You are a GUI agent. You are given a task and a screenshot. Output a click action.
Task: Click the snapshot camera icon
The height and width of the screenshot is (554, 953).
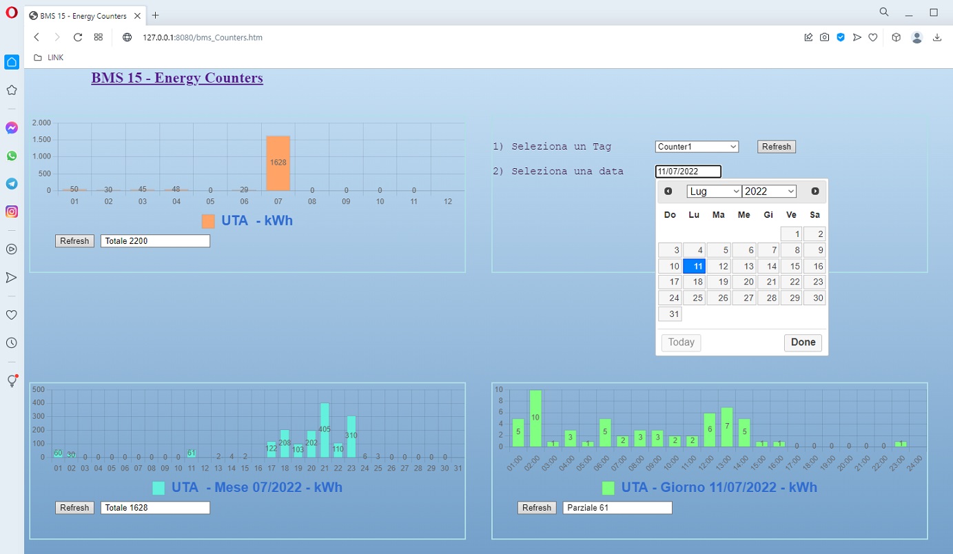click(824, 37)
